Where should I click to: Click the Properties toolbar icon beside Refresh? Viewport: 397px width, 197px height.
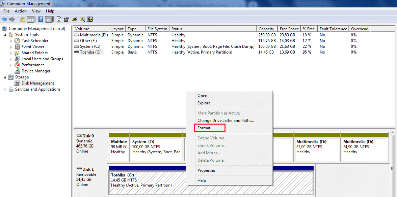(67, 19)
